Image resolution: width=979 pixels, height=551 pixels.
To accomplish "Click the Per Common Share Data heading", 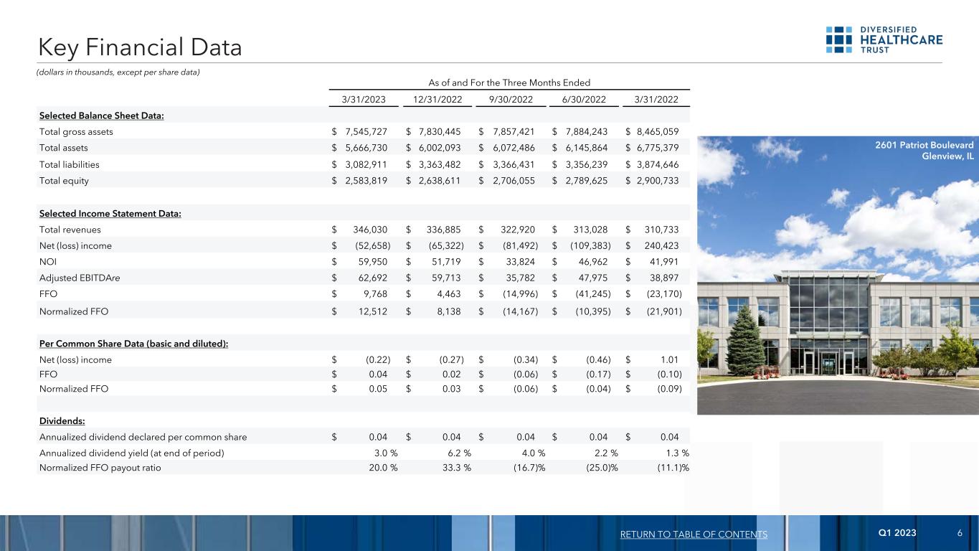I will pos(133,344).
